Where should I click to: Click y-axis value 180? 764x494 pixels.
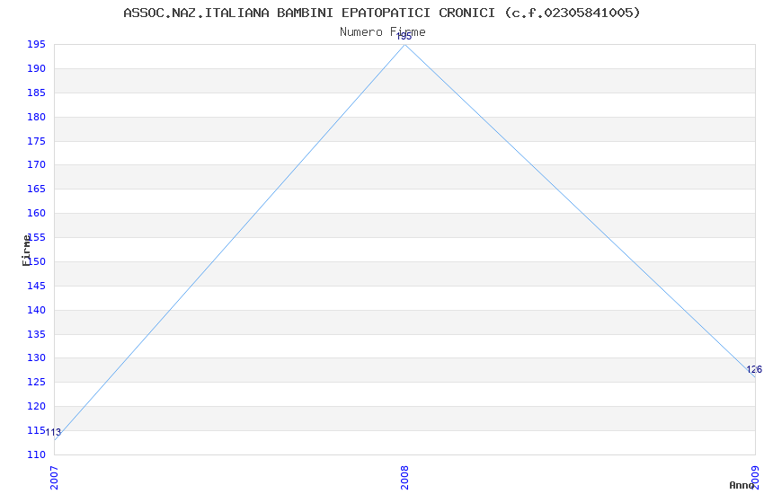coord(36,117)
